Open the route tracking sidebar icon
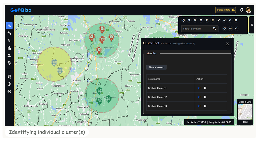The width and height of the screenshot is (259, 142). coord(9,33)
